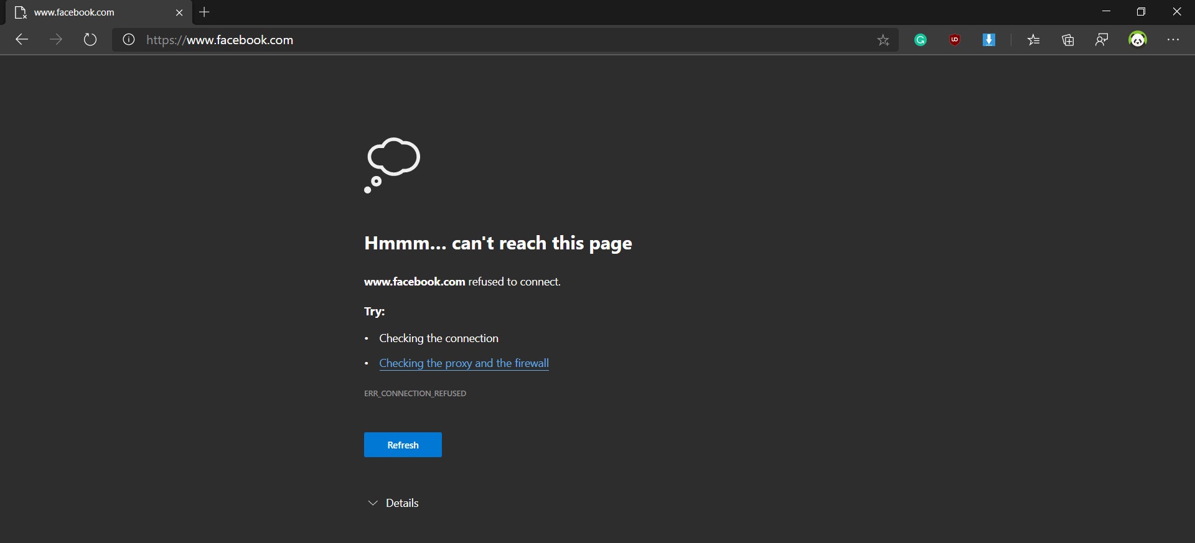Select the www.facebook.com tab

pyautogui.click(x=99, y=12)
